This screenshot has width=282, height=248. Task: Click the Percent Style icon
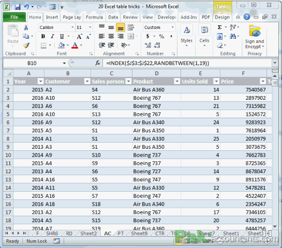point(161,37)
